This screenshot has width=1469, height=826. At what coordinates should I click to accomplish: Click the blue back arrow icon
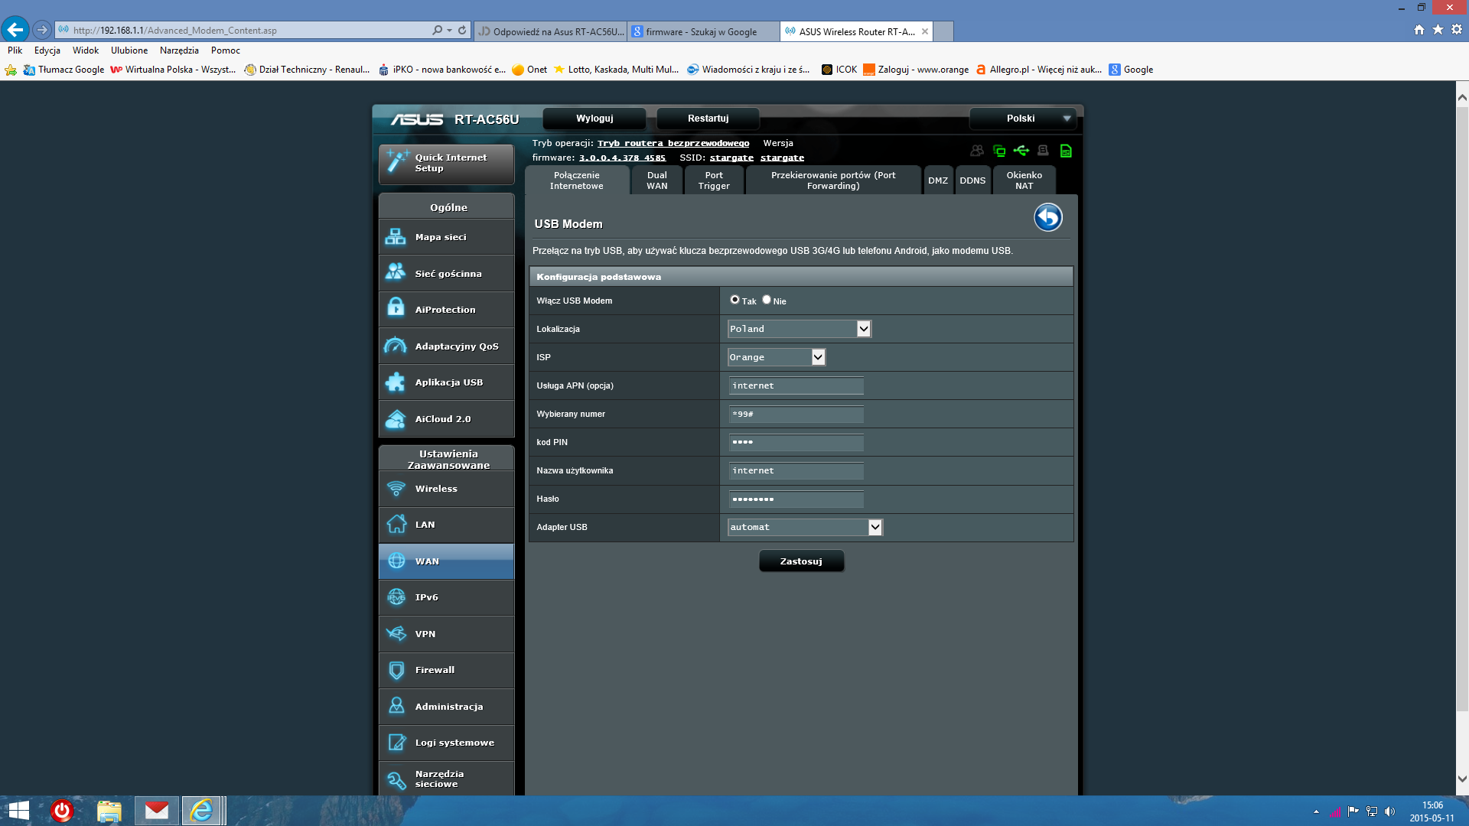1047,218
